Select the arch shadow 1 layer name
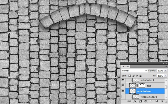Viewport: 168px width, 104px height. point(147,80)
